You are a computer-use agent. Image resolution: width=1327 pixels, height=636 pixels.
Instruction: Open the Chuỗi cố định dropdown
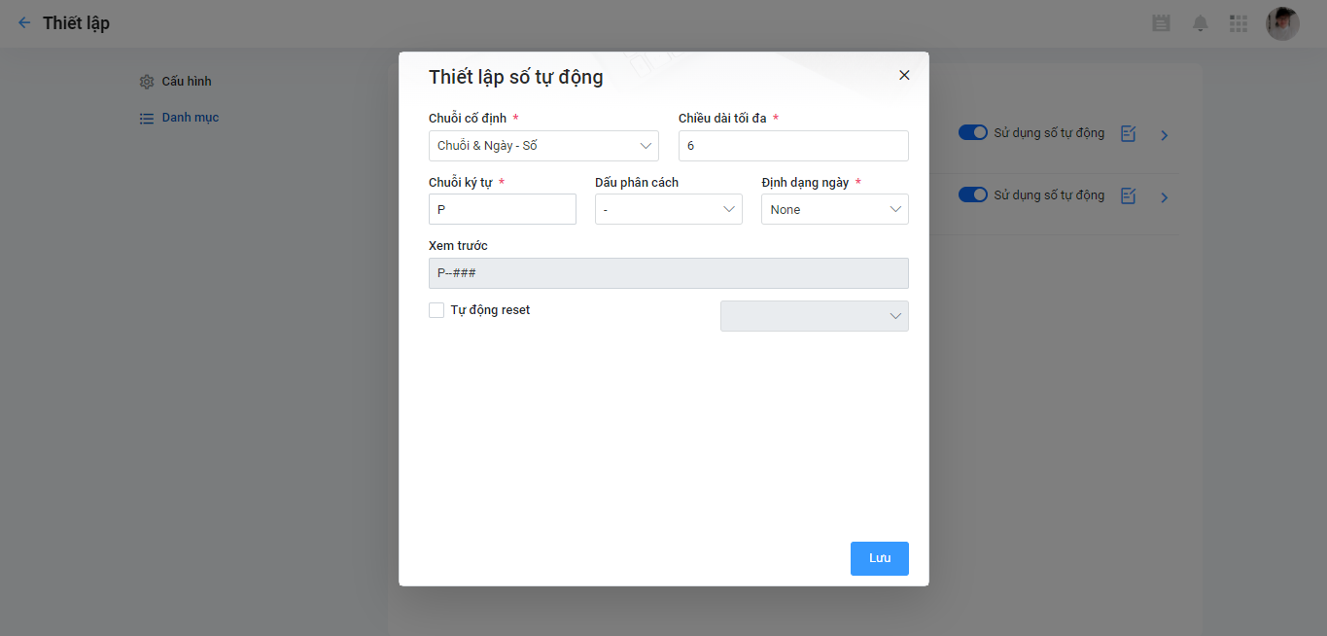coord(543,146)
